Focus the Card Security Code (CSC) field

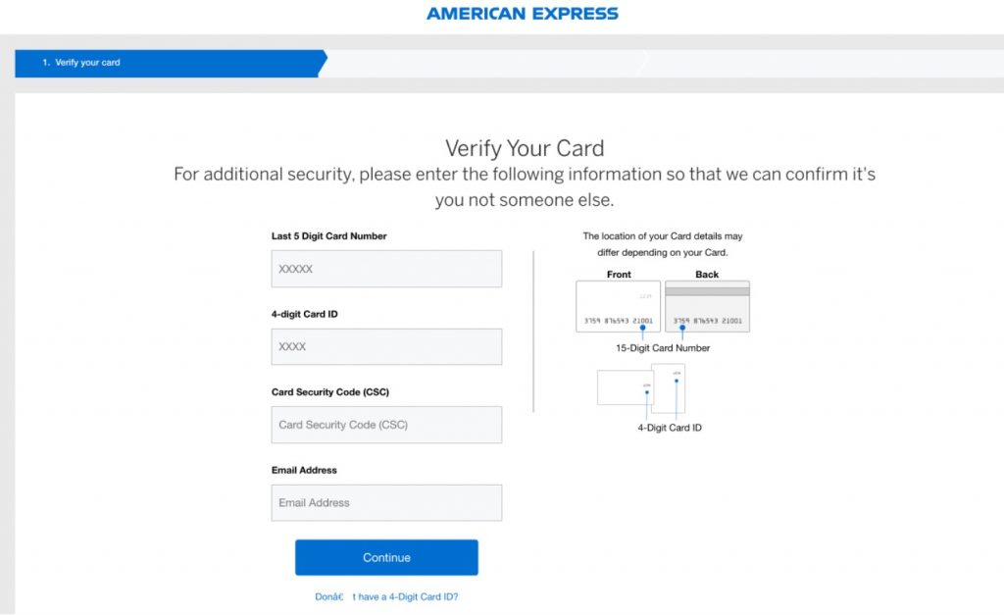386,425
